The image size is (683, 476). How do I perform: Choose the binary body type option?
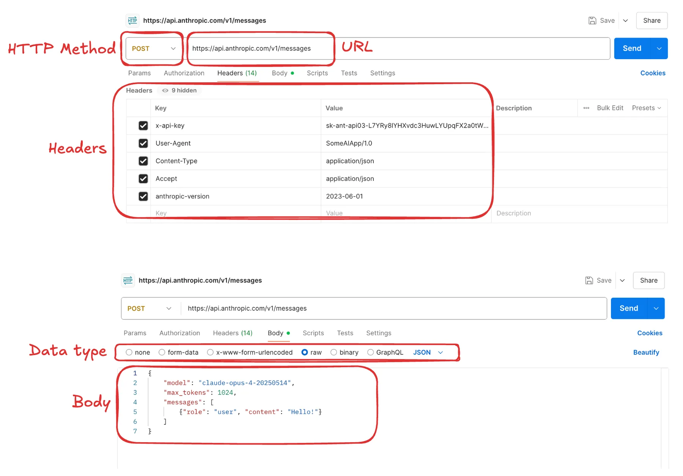point(334,352)
